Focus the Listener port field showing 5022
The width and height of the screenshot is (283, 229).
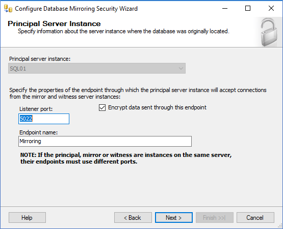[x=44, y=119]
